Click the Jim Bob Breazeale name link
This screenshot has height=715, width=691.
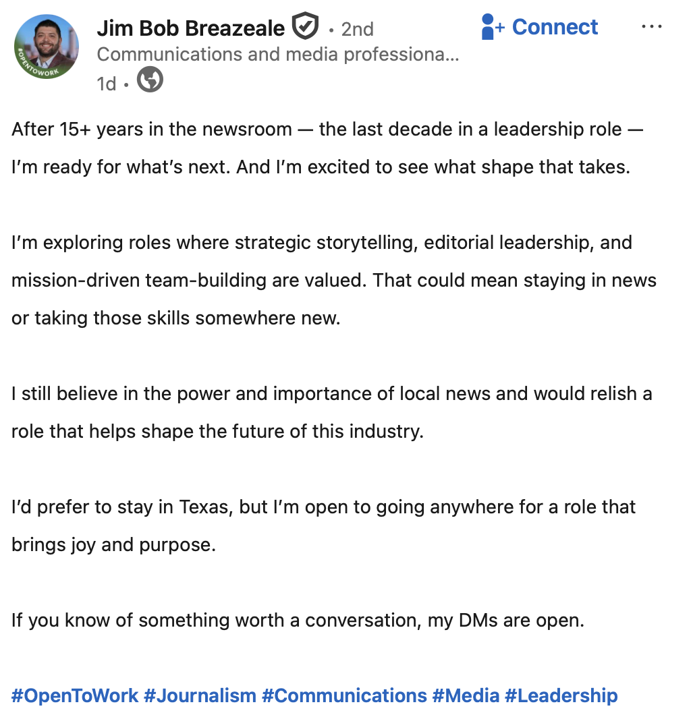tap(191, 28)
